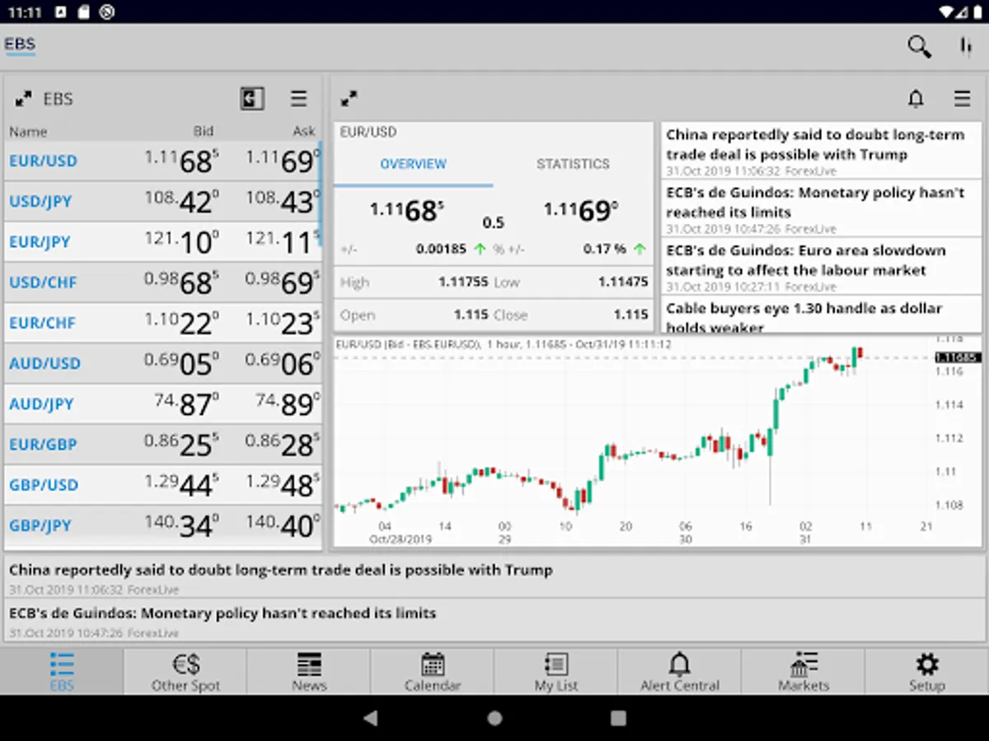Select the USD/JPY row
The width and height of the screenshot is (989, 741).
(162, 201)
